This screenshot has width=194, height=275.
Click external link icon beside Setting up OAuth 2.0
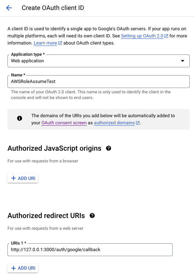coord(166,36)
